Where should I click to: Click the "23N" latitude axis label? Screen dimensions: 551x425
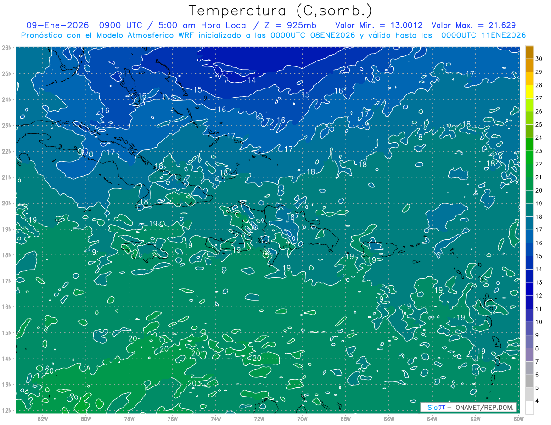click(x=6, y=125)
